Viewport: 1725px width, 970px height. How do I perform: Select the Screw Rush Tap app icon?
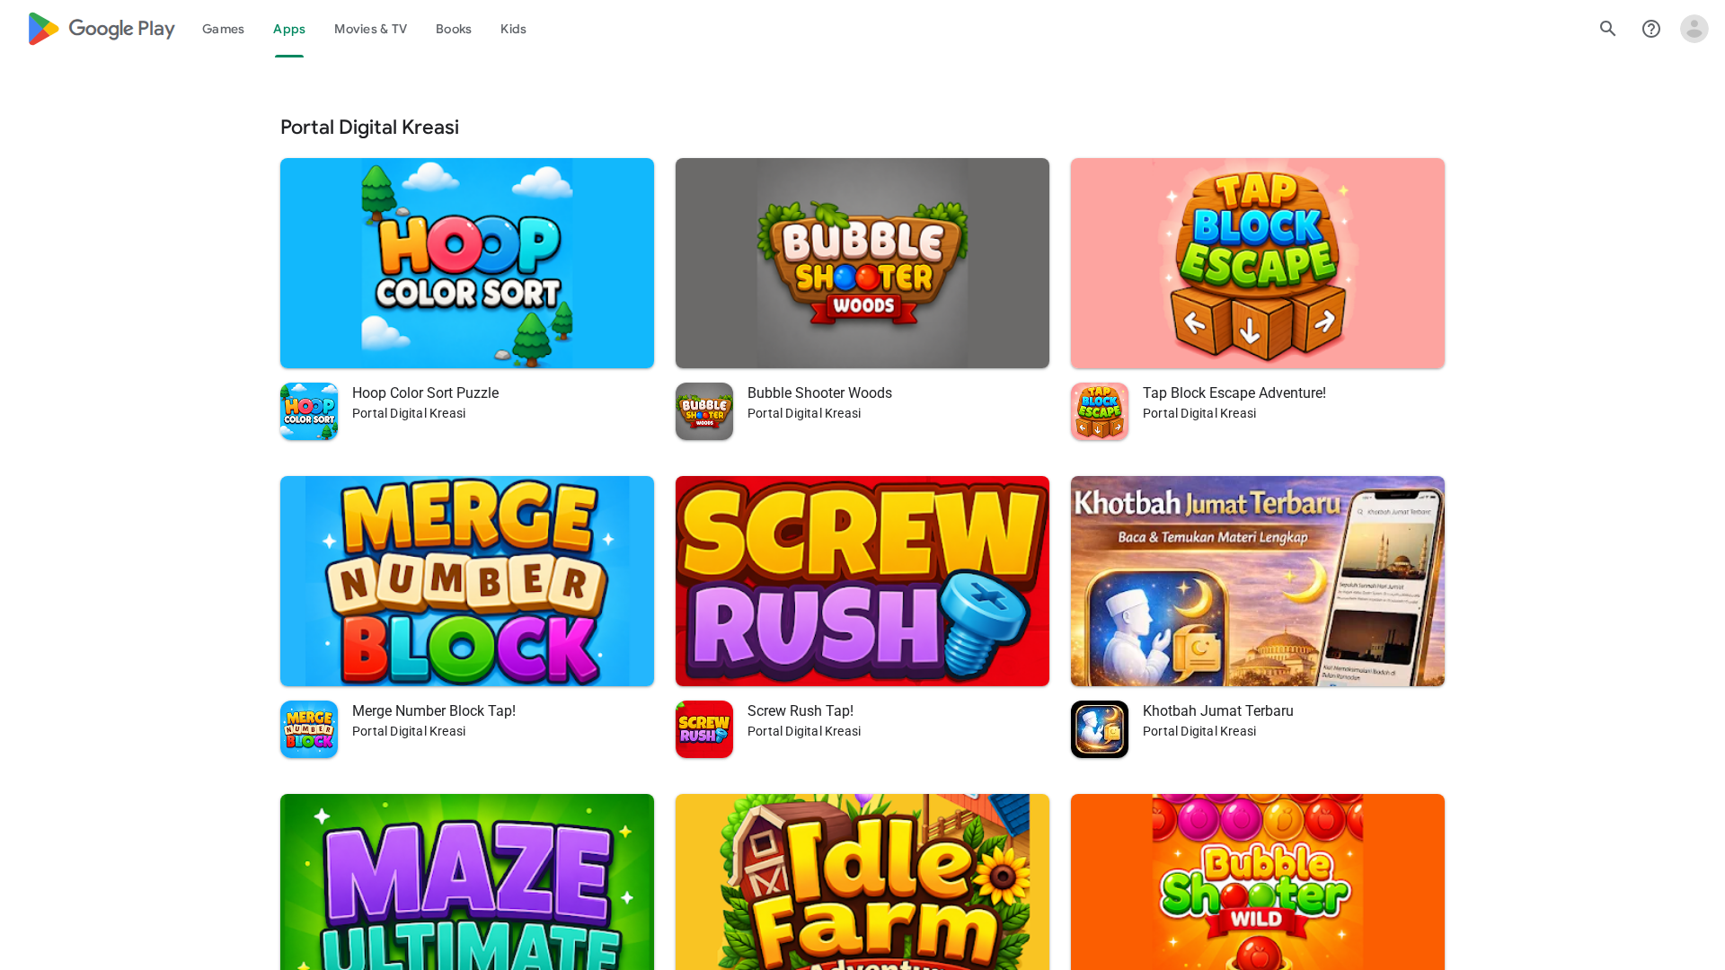pos(703,728)
